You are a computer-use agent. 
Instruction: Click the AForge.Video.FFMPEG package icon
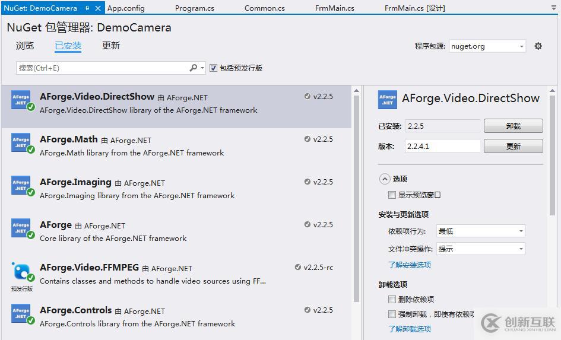(23, 272)
